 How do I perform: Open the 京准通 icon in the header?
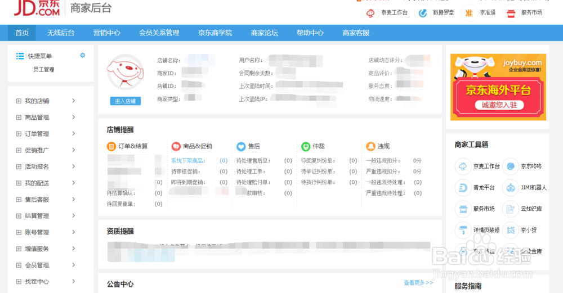click(469, 13)
